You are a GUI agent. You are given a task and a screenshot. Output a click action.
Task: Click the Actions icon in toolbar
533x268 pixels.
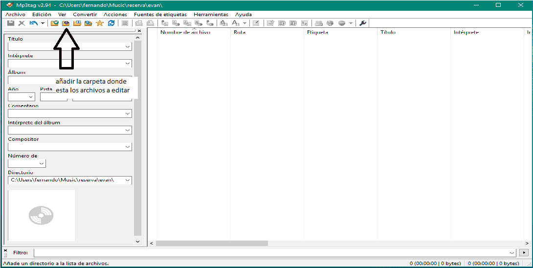223,23
